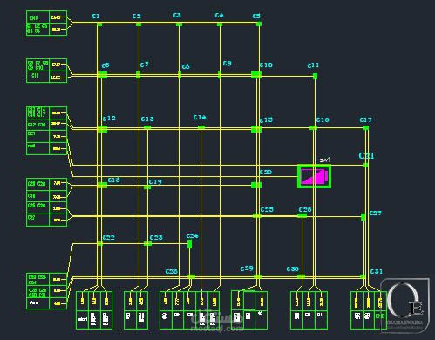Click the C6 node label
435x340 pixels.
105,65
